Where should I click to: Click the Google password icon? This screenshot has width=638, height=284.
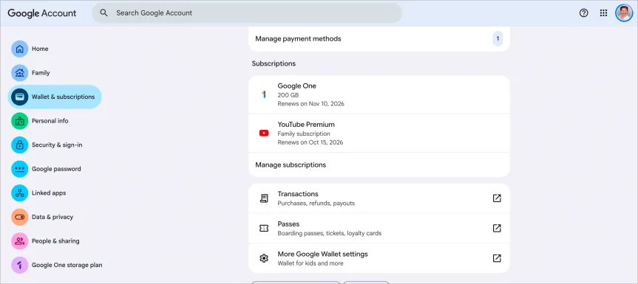click(19, 169)
